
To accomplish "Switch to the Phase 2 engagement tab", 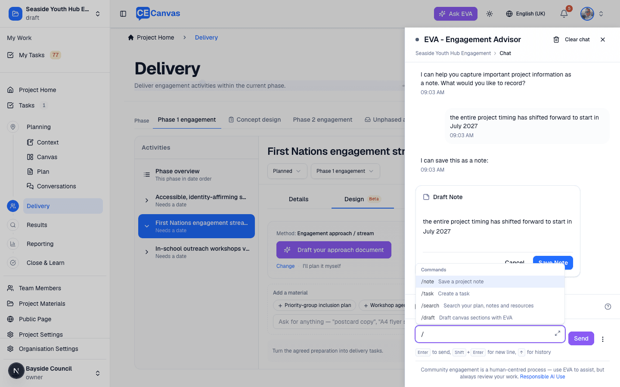I will (322, 120).
